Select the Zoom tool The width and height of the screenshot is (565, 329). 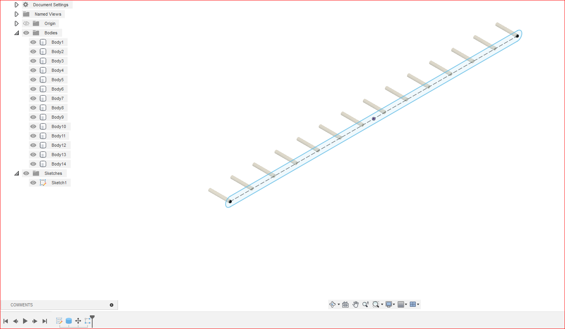tap(366, 304)
